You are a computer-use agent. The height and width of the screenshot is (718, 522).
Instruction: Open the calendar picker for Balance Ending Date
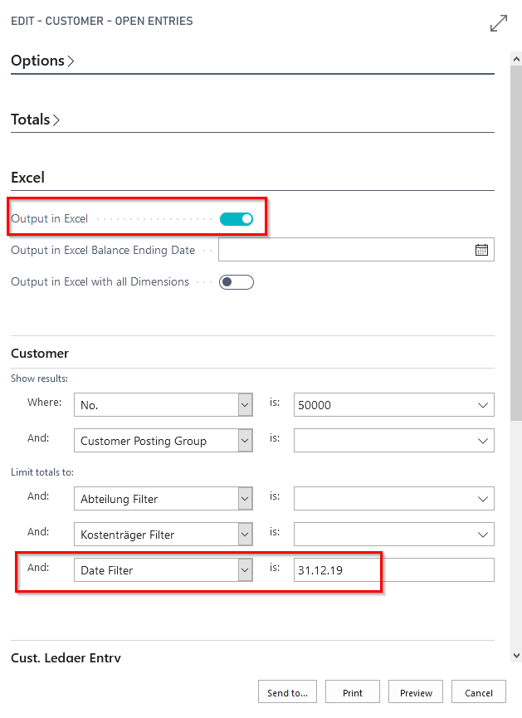(481, 249)
